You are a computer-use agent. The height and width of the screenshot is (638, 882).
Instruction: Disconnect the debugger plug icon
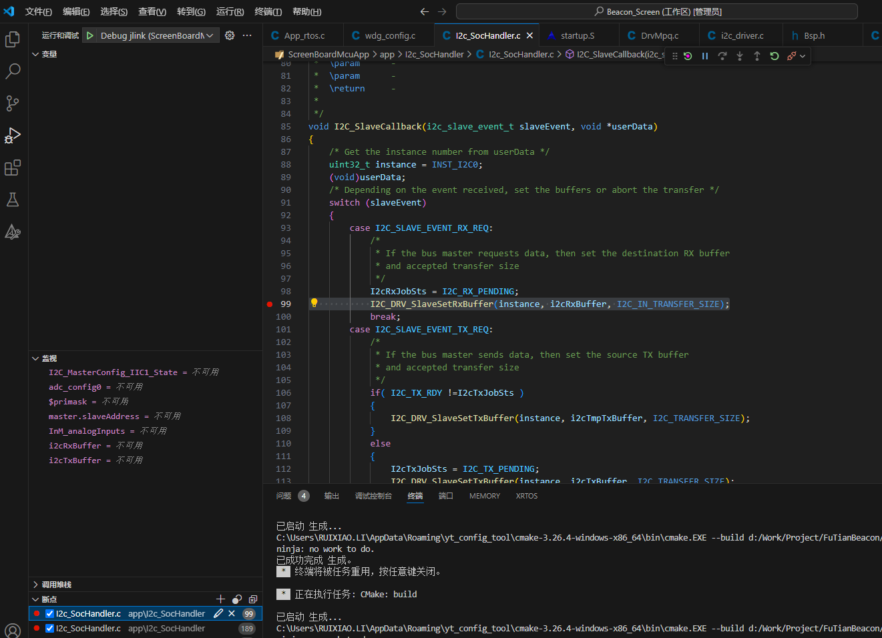point(791,56)
